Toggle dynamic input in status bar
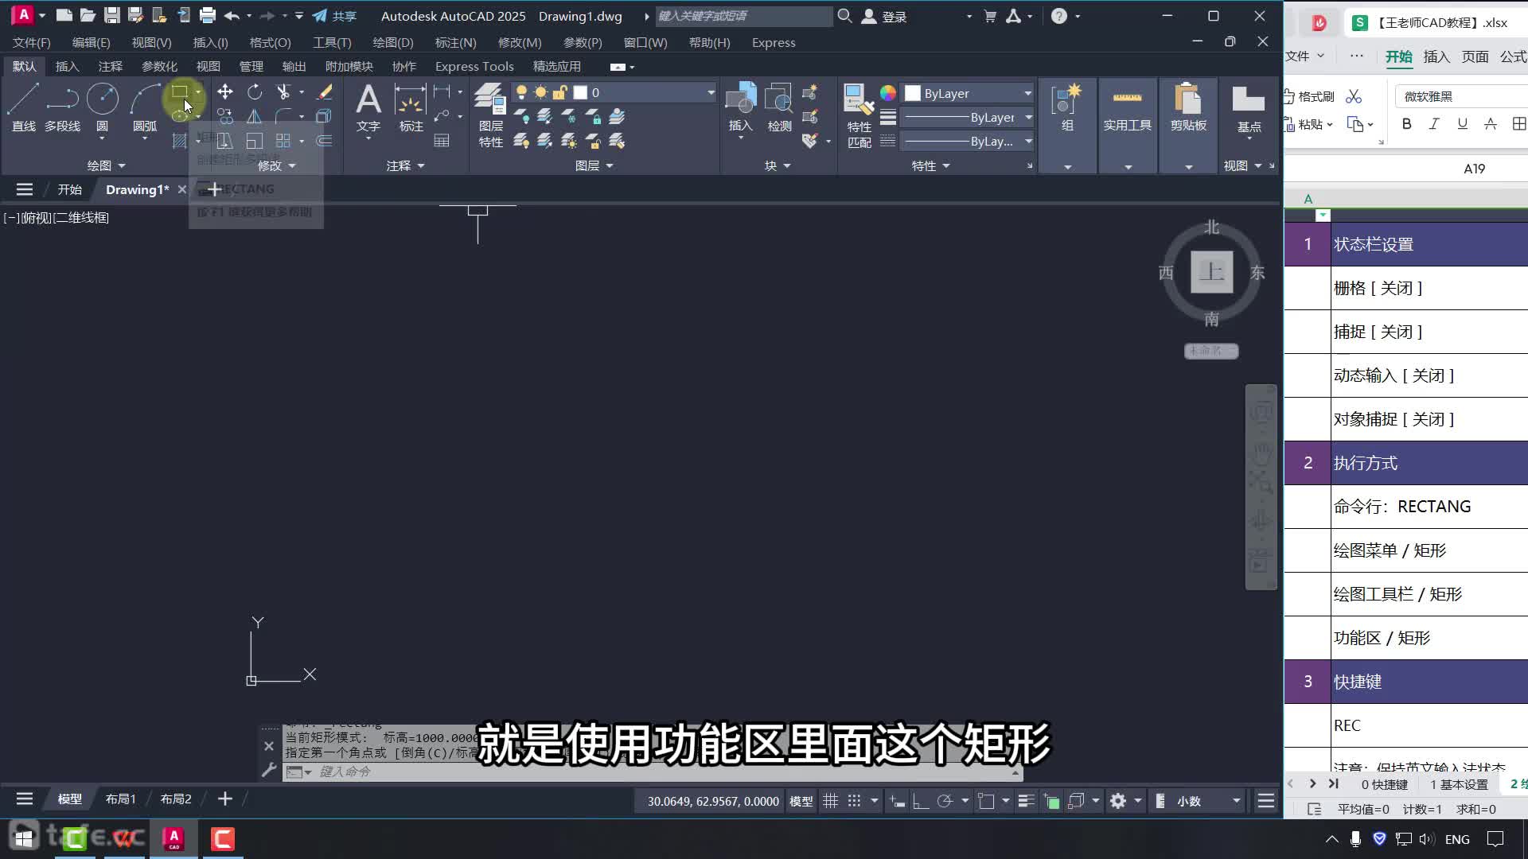 [898, 801]
